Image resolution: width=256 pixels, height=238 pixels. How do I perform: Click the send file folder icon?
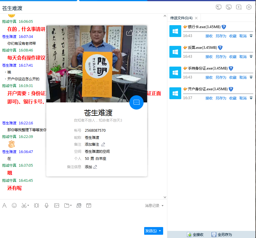tap(67, 205)
